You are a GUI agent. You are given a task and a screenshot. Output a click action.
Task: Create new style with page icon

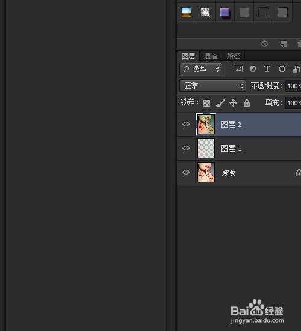(284, 44)
